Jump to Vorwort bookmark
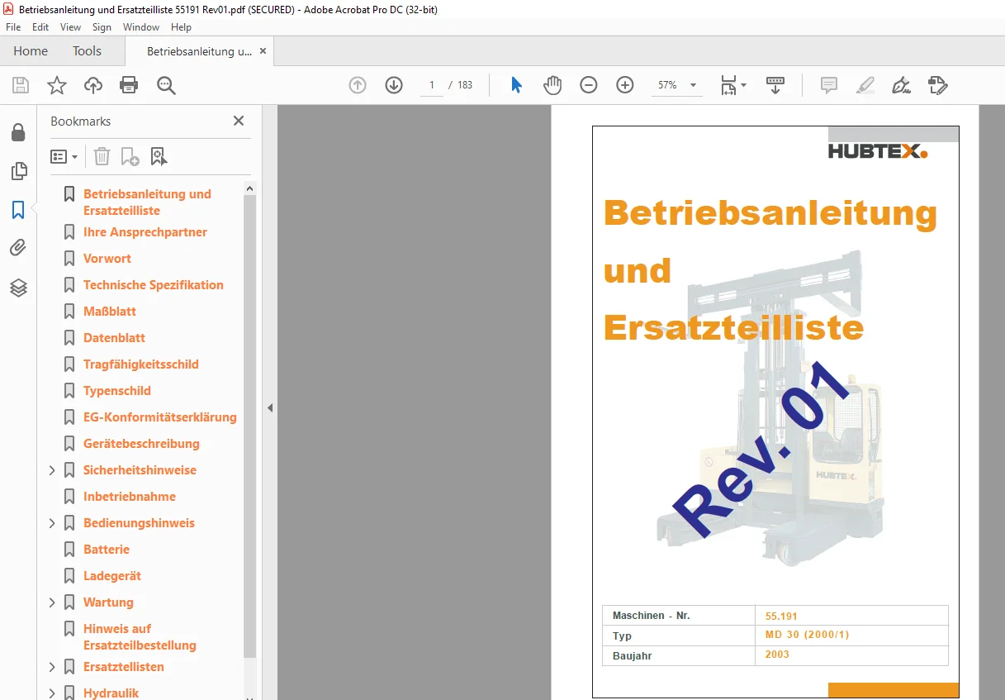Image resolution: width=1005 pixels, height=700 pixels. coord(107,259)
